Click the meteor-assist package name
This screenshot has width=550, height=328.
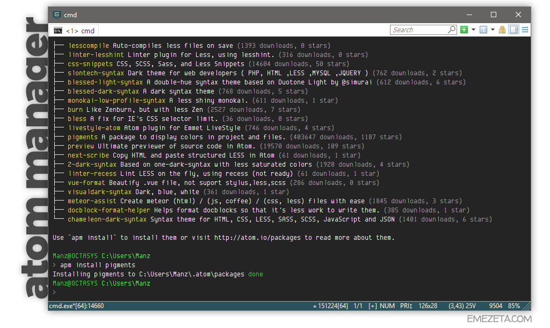pos(92,201)
